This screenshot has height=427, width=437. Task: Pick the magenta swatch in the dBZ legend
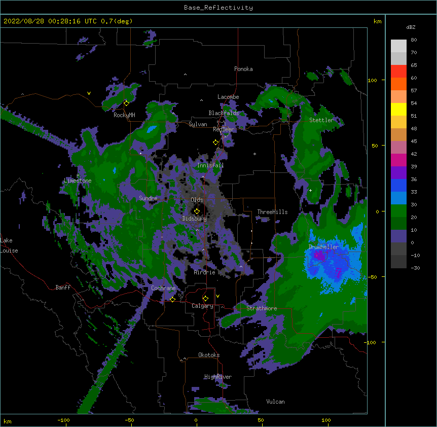click(398, 160)
